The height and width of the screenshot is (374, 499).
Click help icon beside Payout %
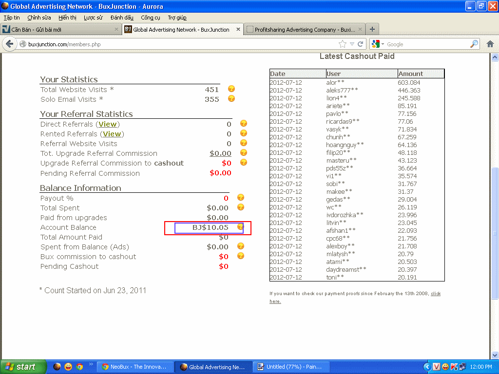241,198
